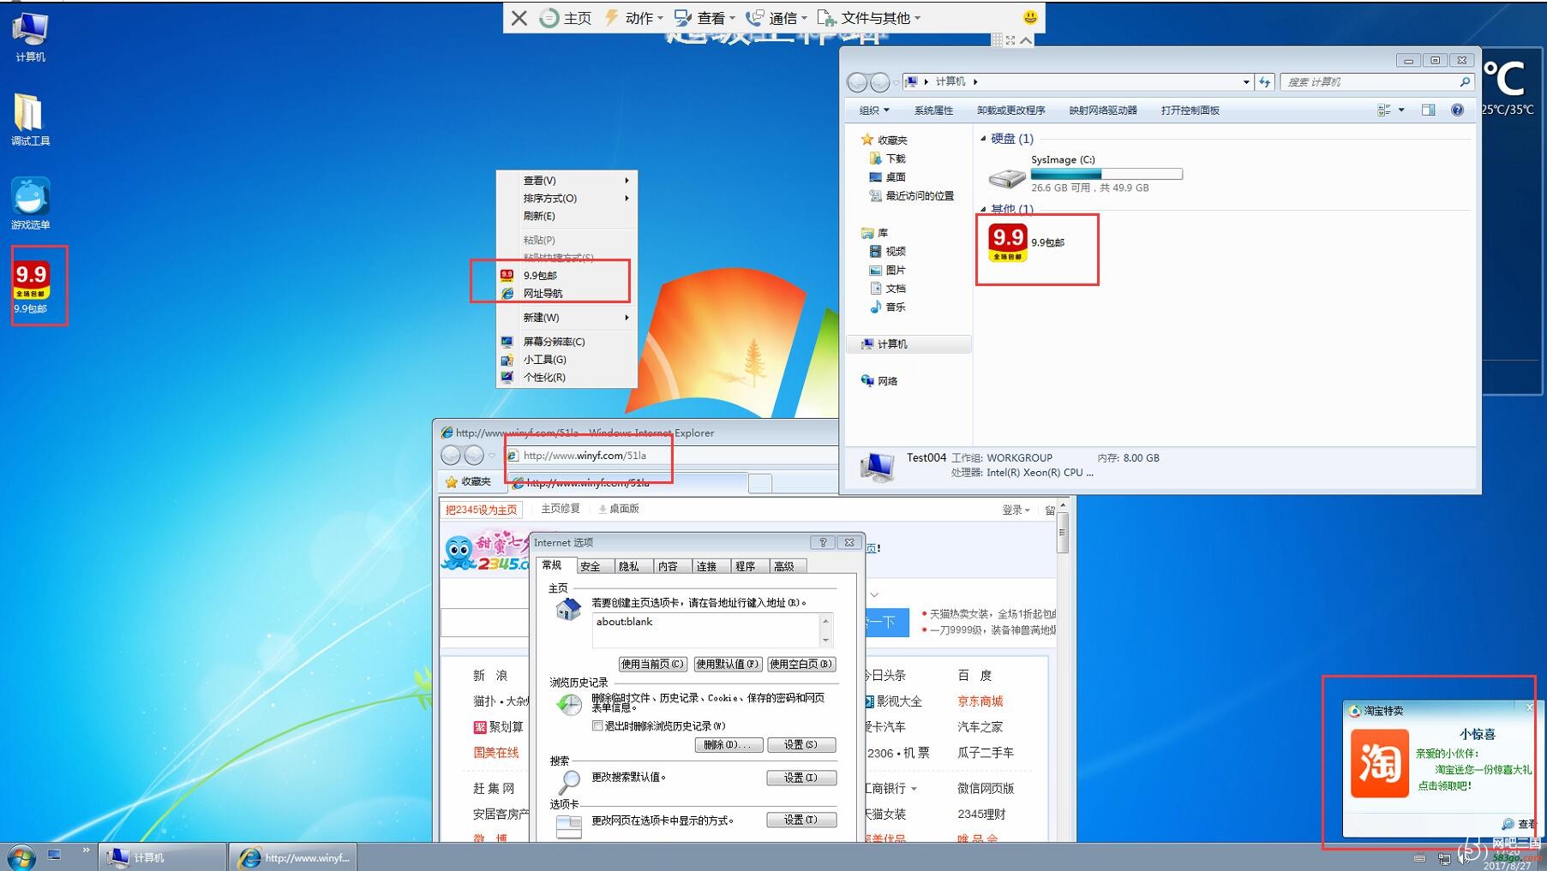Image resolution: width=1547 pixels, height=871 pixels.
Task: Switch to 计算机 taskbar button
Action: 163,857
